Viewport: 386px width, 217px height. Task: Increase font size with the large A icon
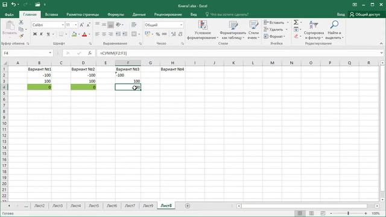pos(82,25)
